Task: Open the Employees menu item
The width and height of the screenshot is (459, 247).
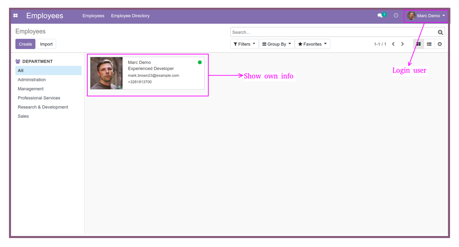Action: point(93,16)
